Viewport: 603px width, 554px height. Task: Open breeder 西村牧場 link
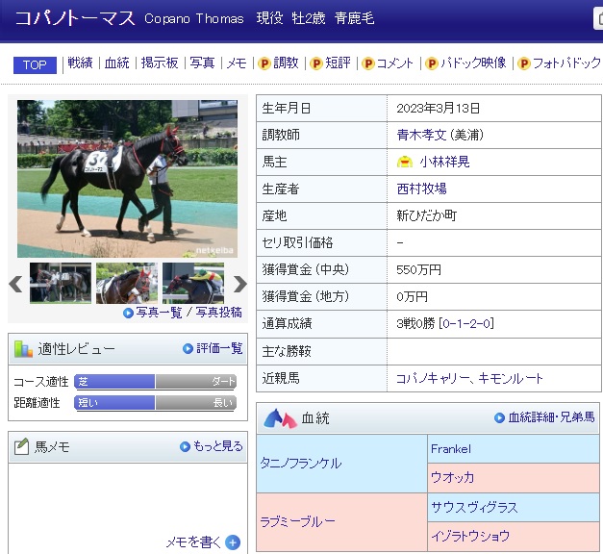tap(421, 189)
